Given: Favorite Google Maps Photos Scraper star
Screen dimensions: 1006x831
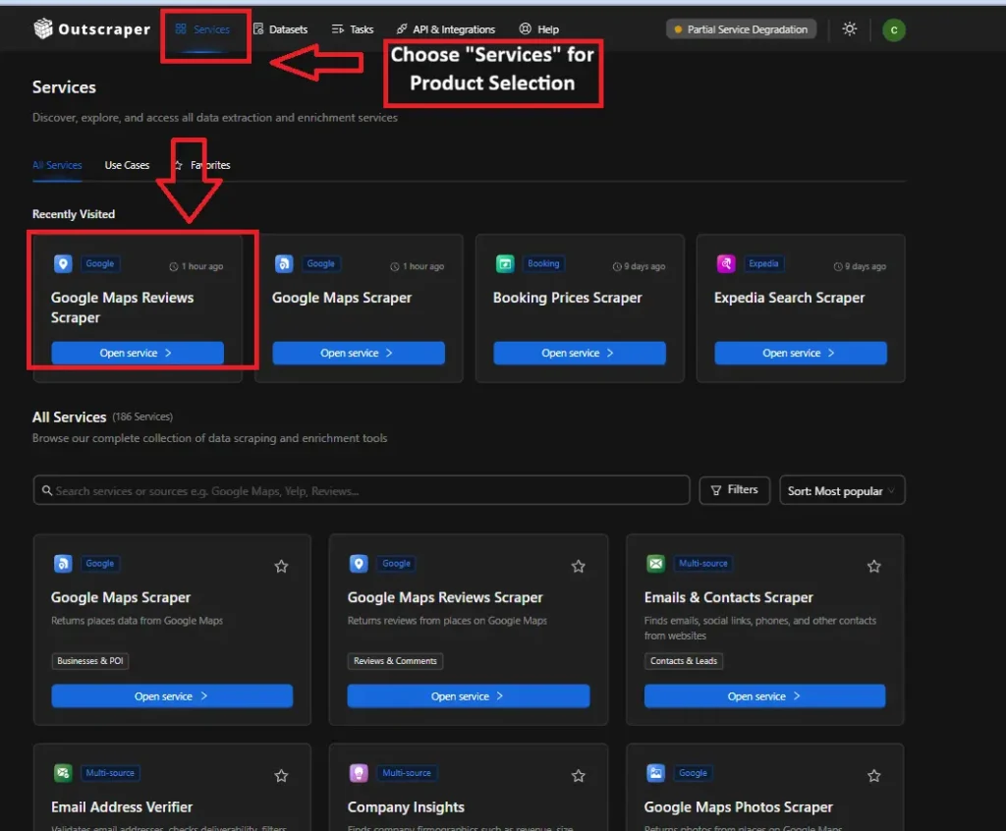Looking at the screenshot, I should point(873,776).
